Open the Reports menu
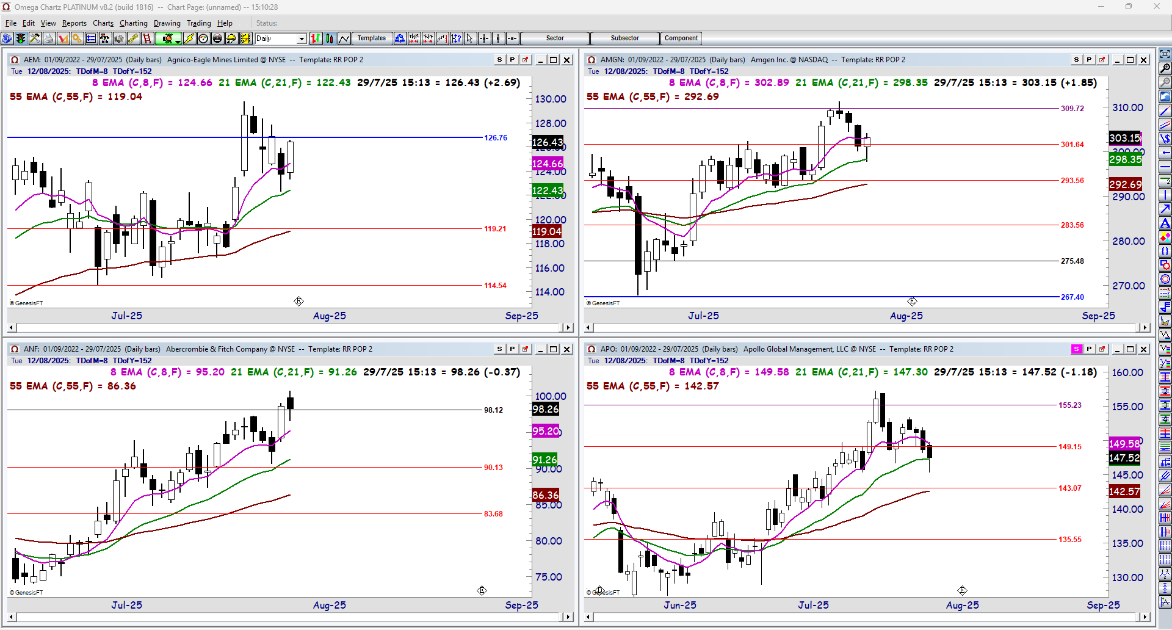The width and height of the screenshot is (1172, 630). click(74, 23)
